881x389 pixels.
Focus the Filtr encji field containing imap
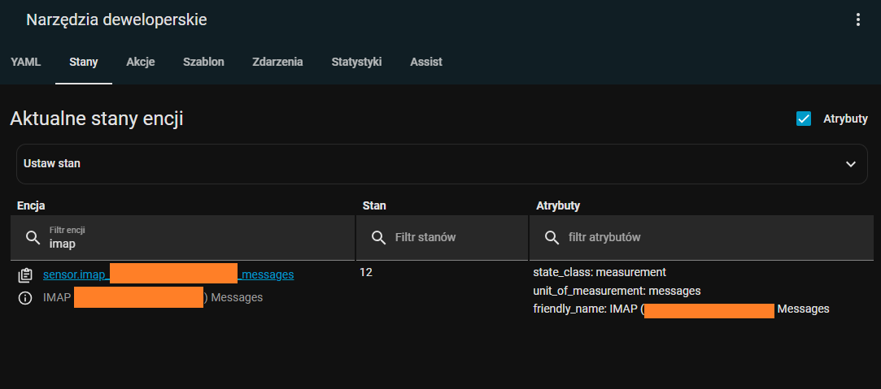coord(195,243)
